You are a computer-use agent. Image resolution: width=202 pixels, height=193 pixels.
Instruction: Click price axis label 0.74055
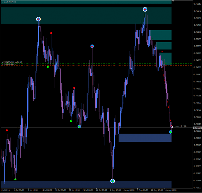coord(197,96)
